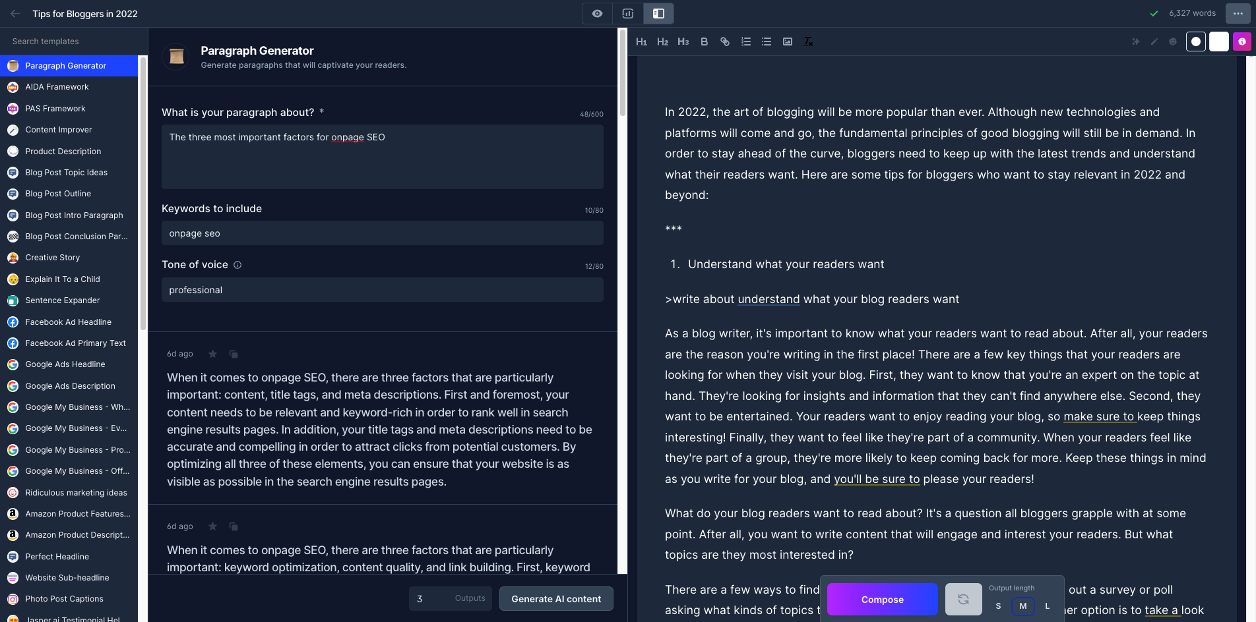
Task: Select Perfect Headline template
Action: pyautogui.click(x=69, y=557)
